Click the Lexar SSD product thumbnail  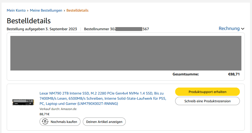[23, 102]
